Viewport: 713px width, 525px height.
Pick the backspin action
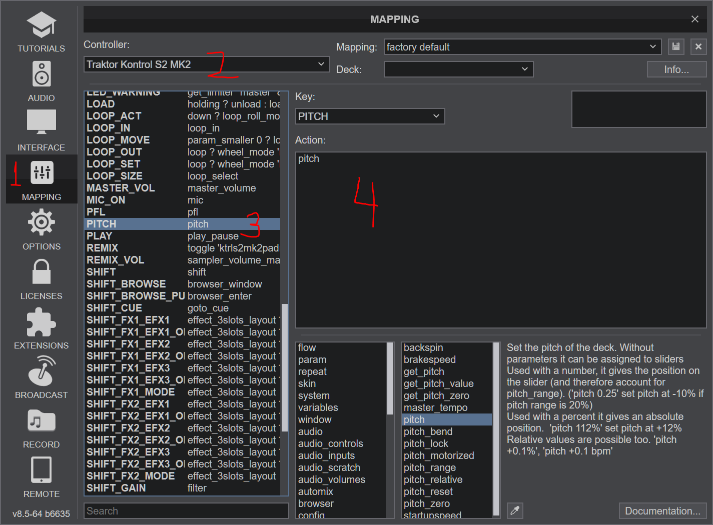pos(447,347)
